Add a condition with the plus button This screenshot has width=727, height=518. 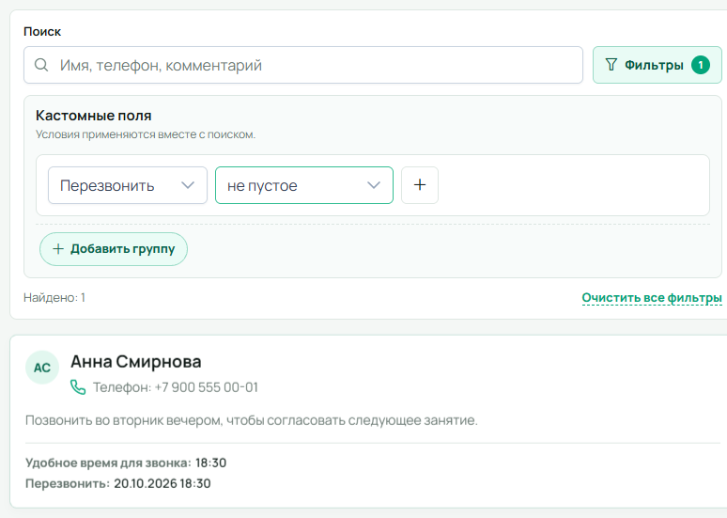click(420, 185)
